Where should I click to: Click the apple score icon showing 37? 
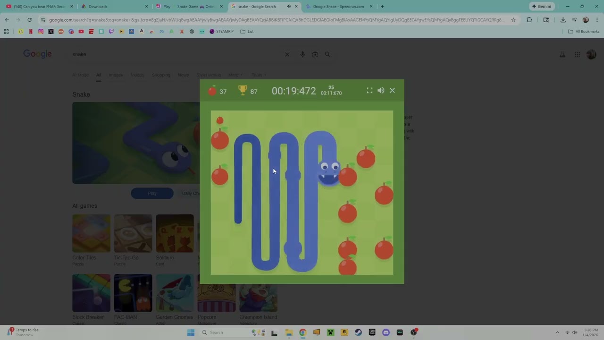pos(212,91)
